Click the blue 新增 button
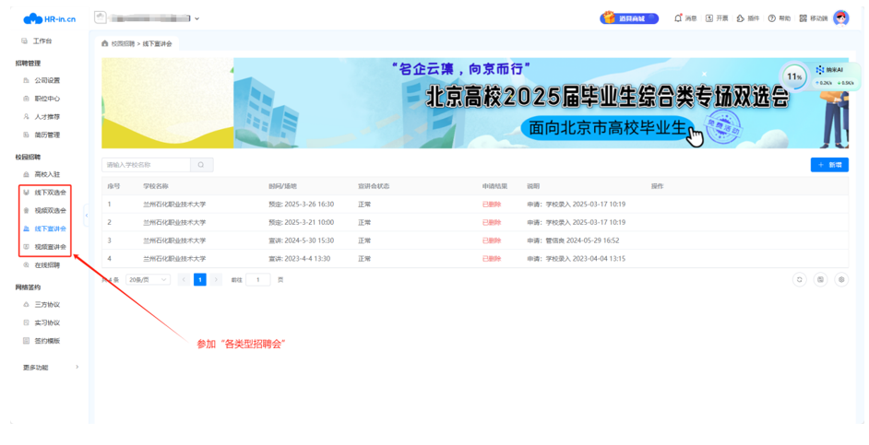 coord(828,165)
